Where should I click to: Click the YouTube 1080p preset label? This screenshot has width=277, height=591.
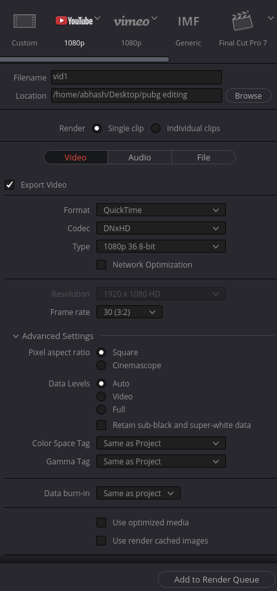coord(74,43)
